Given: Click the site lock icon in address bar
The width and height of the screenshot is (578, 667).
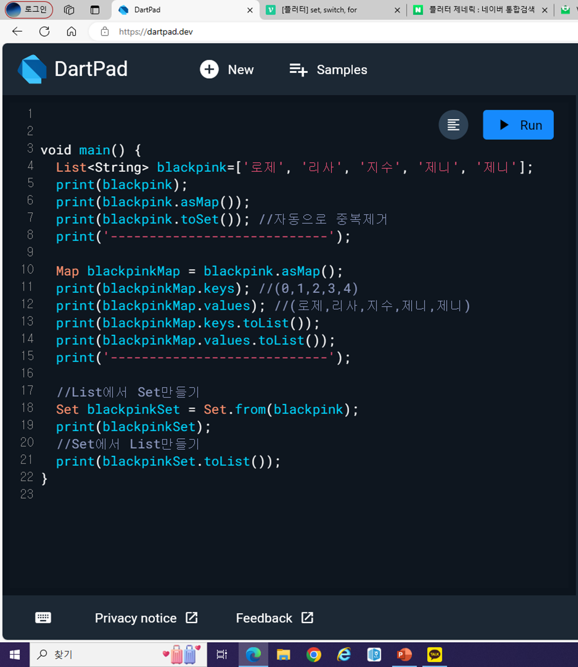Looking at the screenshot, I should pyautogui.click(x=105, y=31).
